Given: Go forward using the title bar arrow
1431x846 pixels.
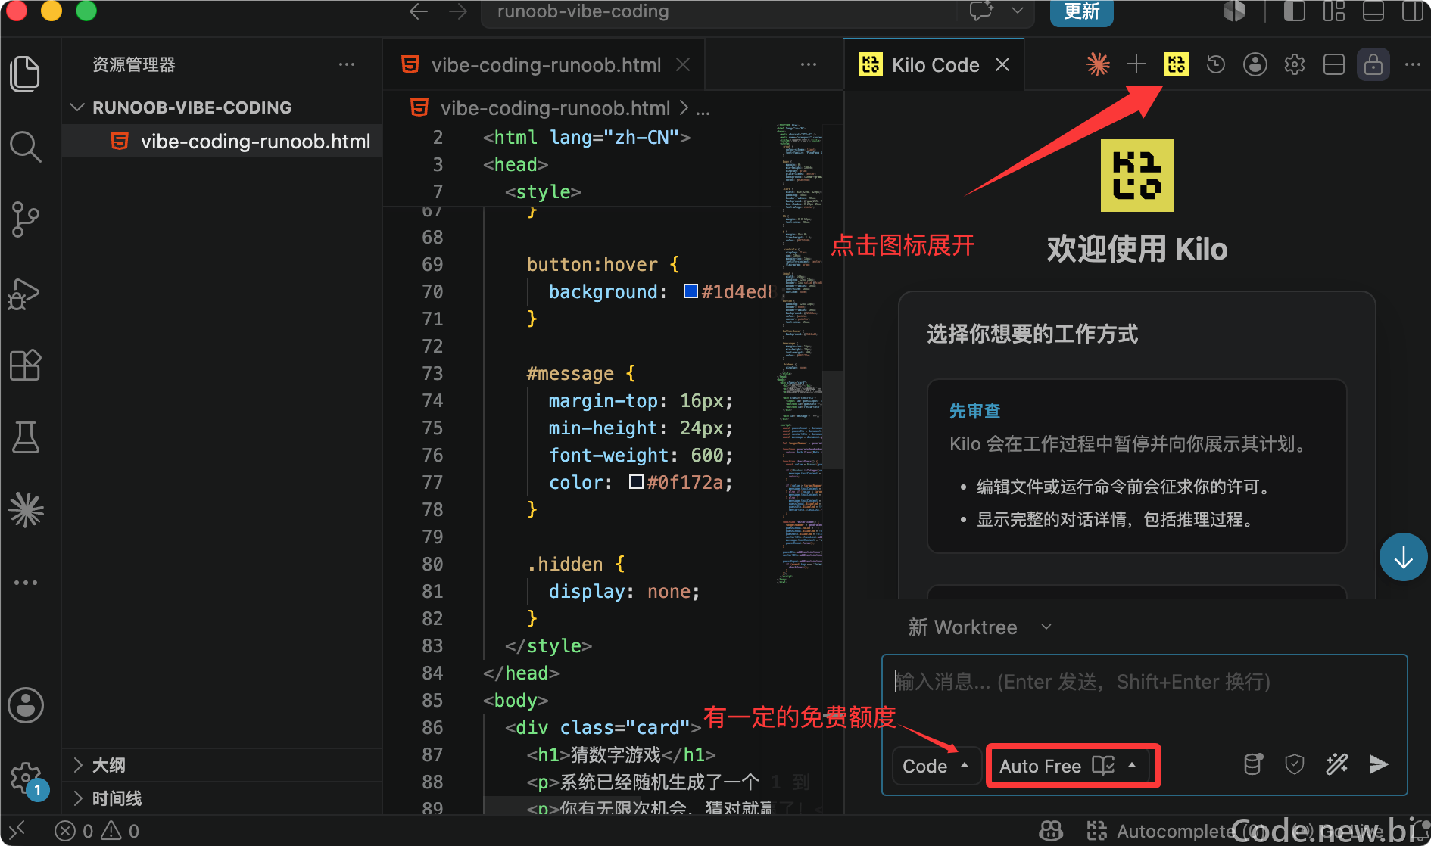Looking at the screenshot, I should coord(457,11).
